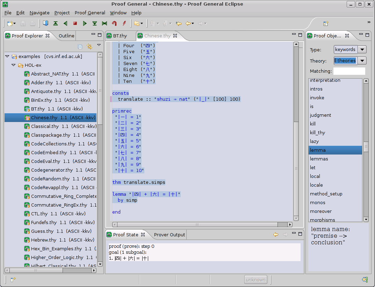375x287 pixels.
Task: Switch to the Prover Output tab
Action: 169,235
